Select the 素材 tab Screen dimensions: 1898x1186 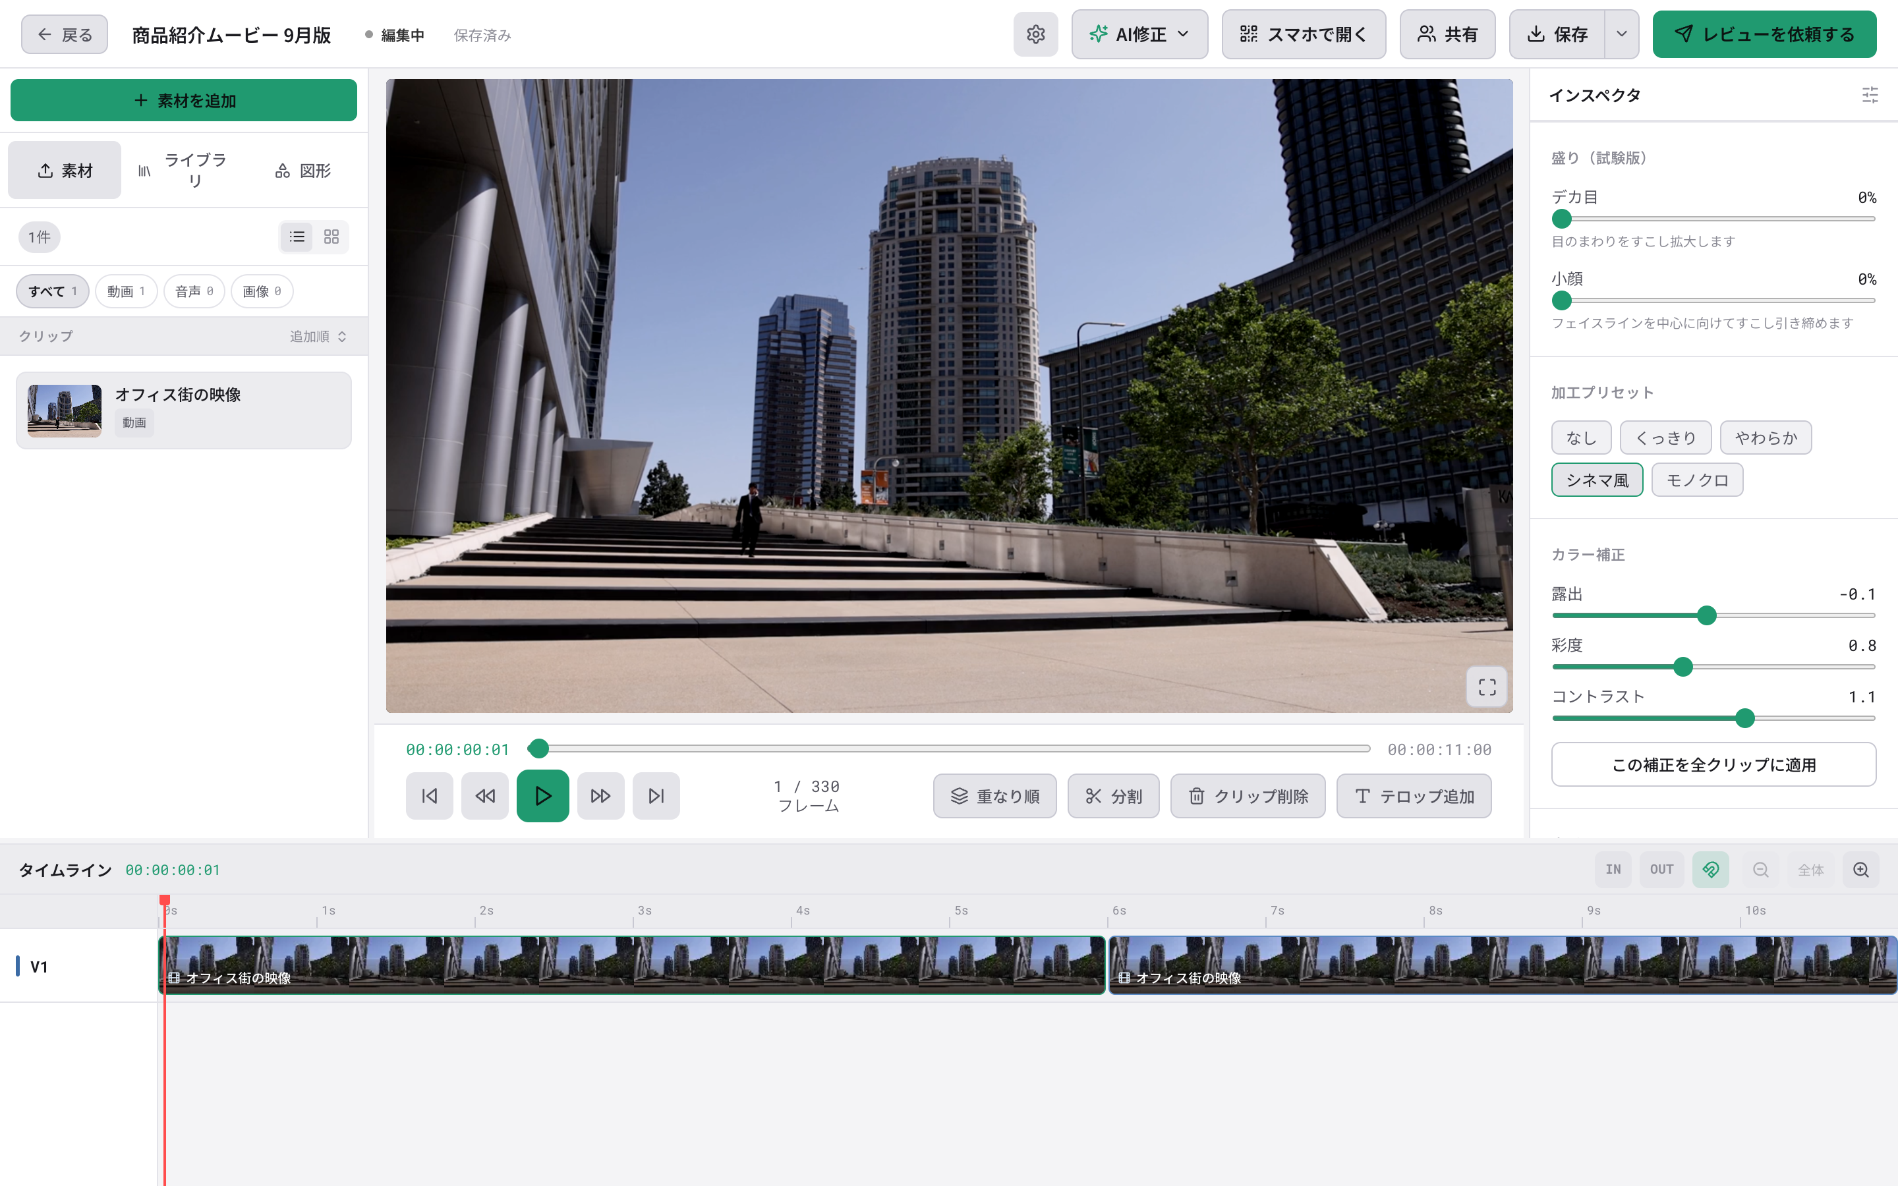[65, 170]
